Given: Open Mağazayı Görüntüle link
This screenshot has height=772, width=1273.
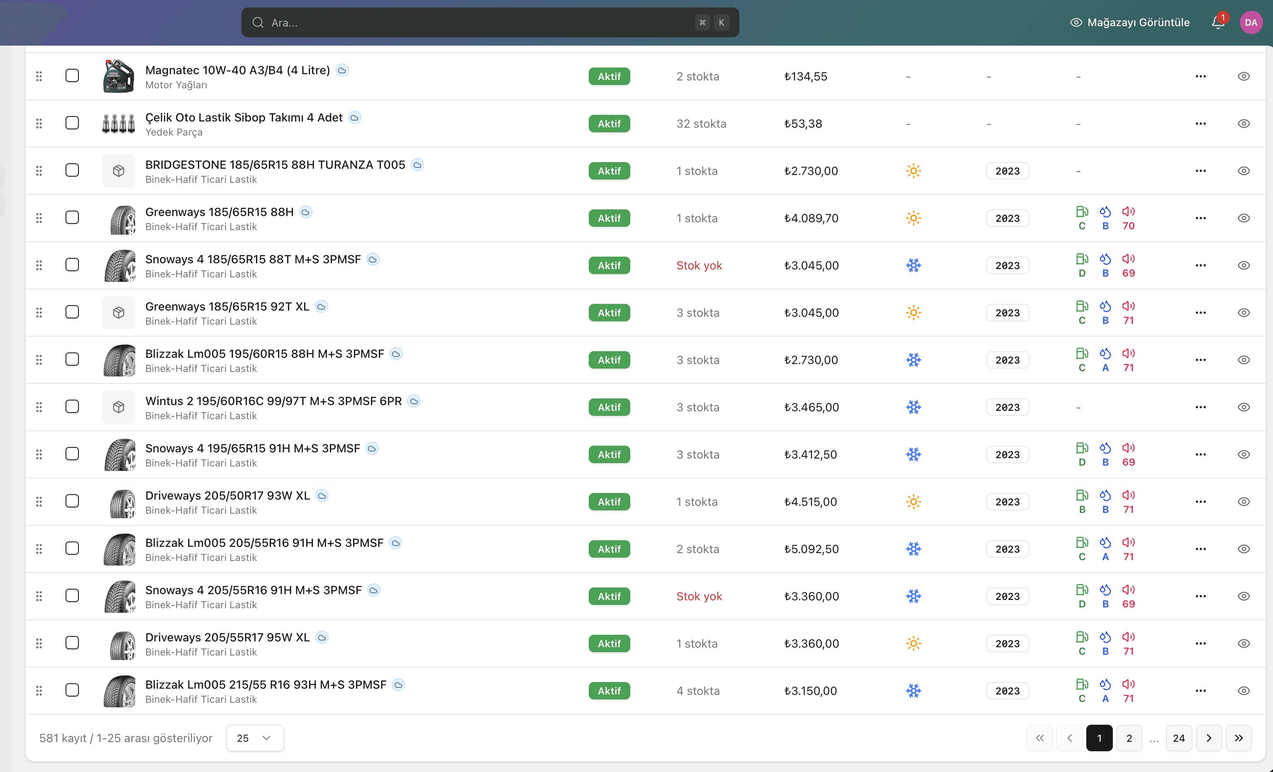Looking at the screenshot, I should pyautogui.click(x=1129, y=22).
